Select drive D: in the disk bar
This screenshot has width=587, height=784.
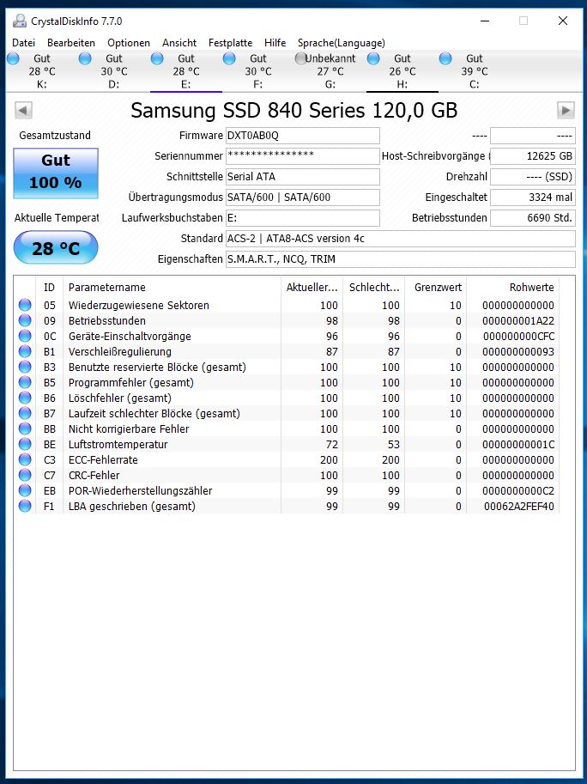point(114,71)
